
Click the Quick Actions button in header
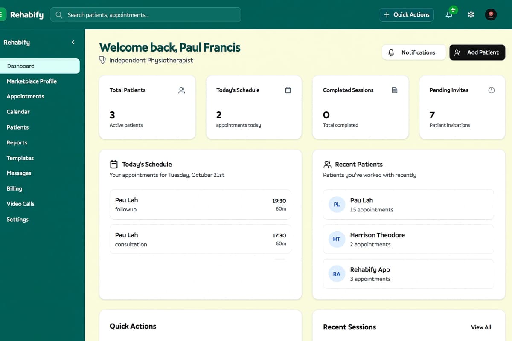pos(406,15)
